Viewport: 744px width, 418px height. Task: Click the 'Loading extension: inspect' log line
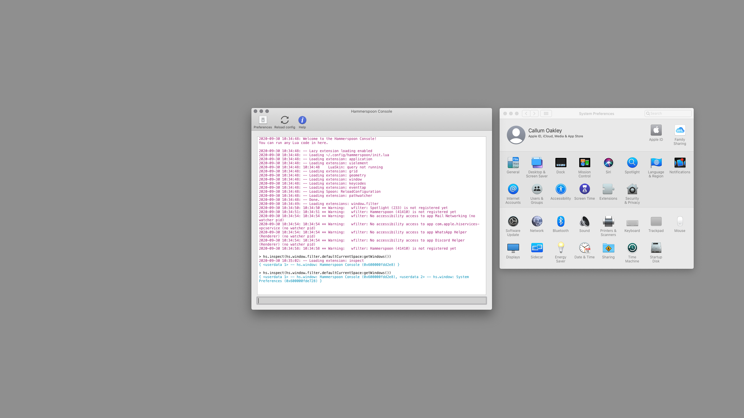click(311, 261)
